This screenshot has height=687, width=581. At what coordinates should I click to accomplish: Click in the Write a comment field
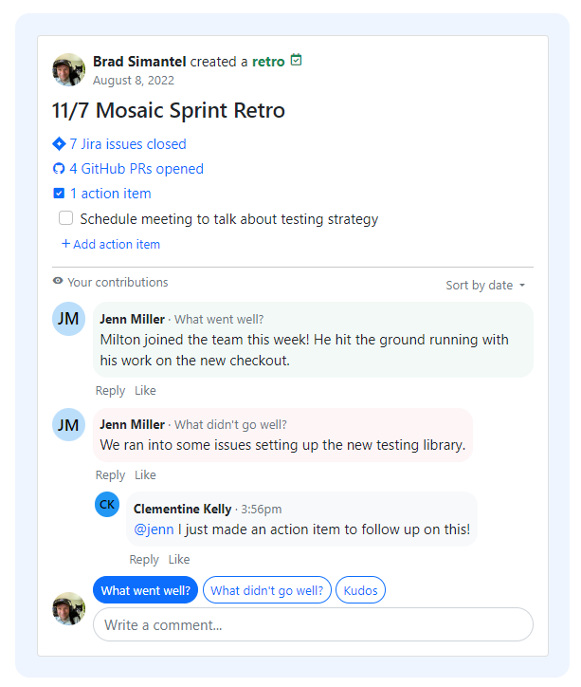pyautogui.click(x=313, y=624)
